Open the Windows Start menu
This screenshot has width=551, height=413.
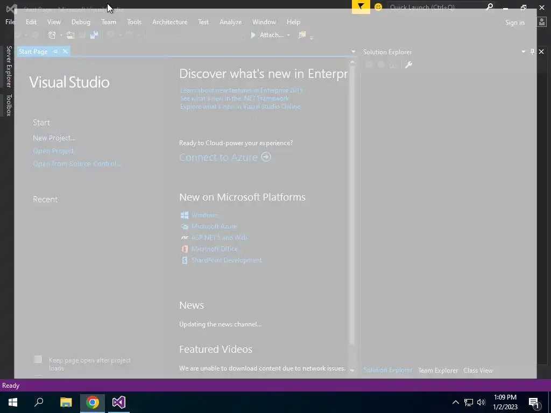point(13,402)
